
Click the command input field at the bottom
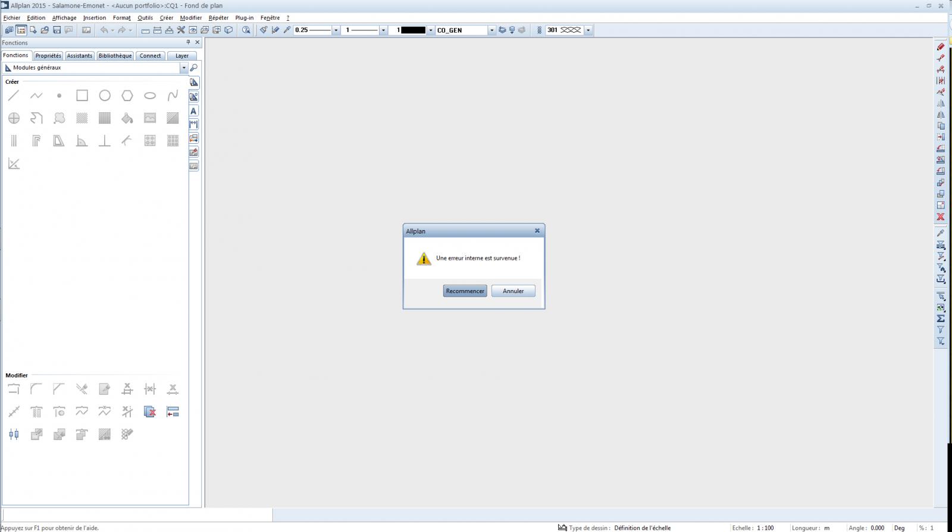(x=137, y=515)
